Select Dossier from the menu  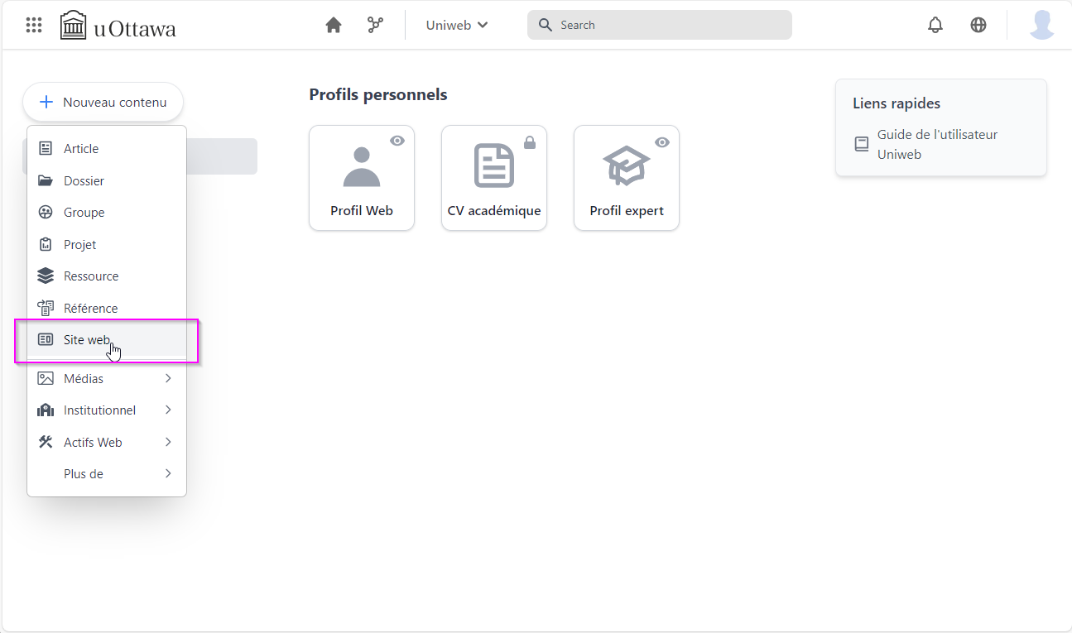107,180
